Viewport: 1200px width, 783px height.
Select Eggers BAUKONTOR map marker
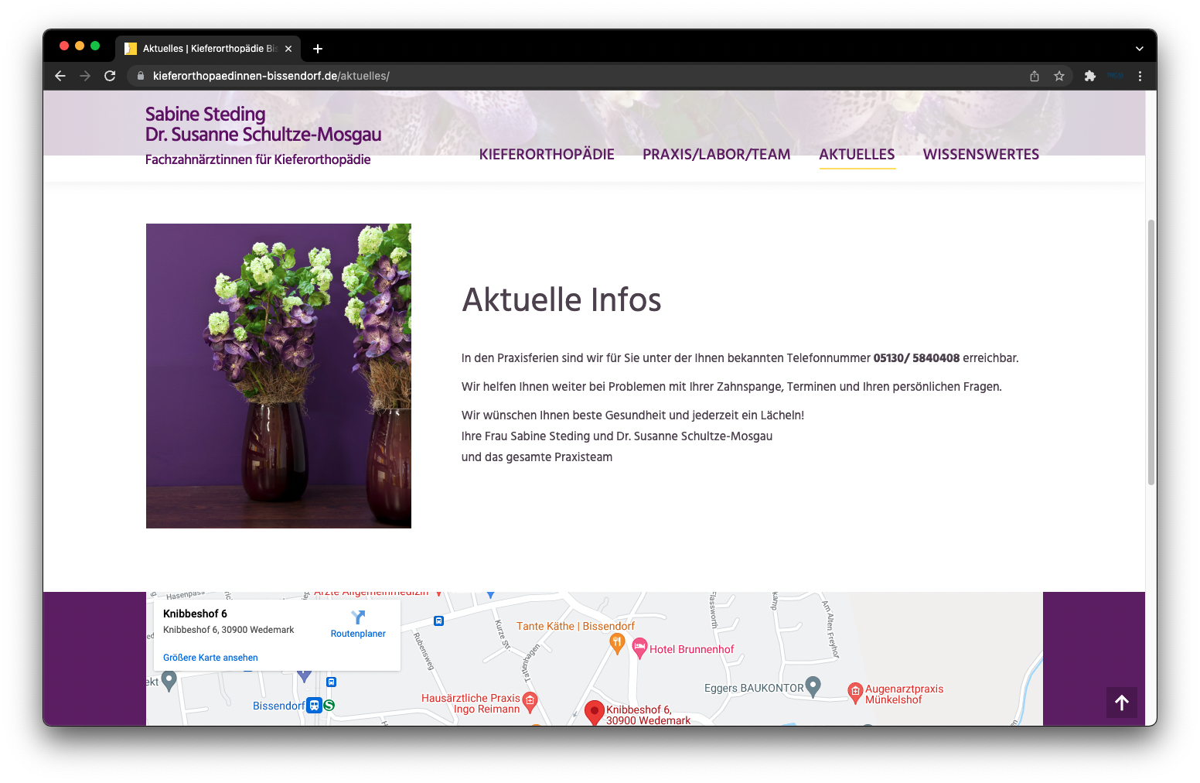(813, 686)
